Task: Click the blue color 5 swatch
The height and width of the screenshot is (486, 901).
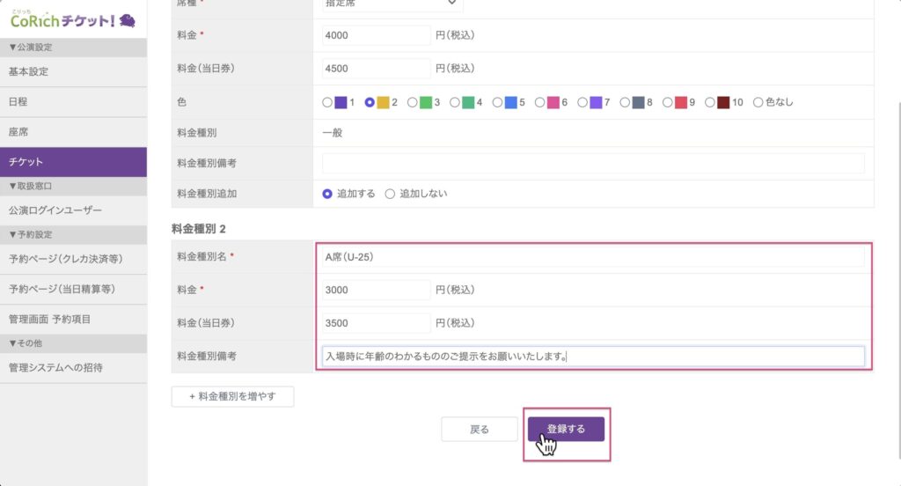Action: tap(510, 102)
